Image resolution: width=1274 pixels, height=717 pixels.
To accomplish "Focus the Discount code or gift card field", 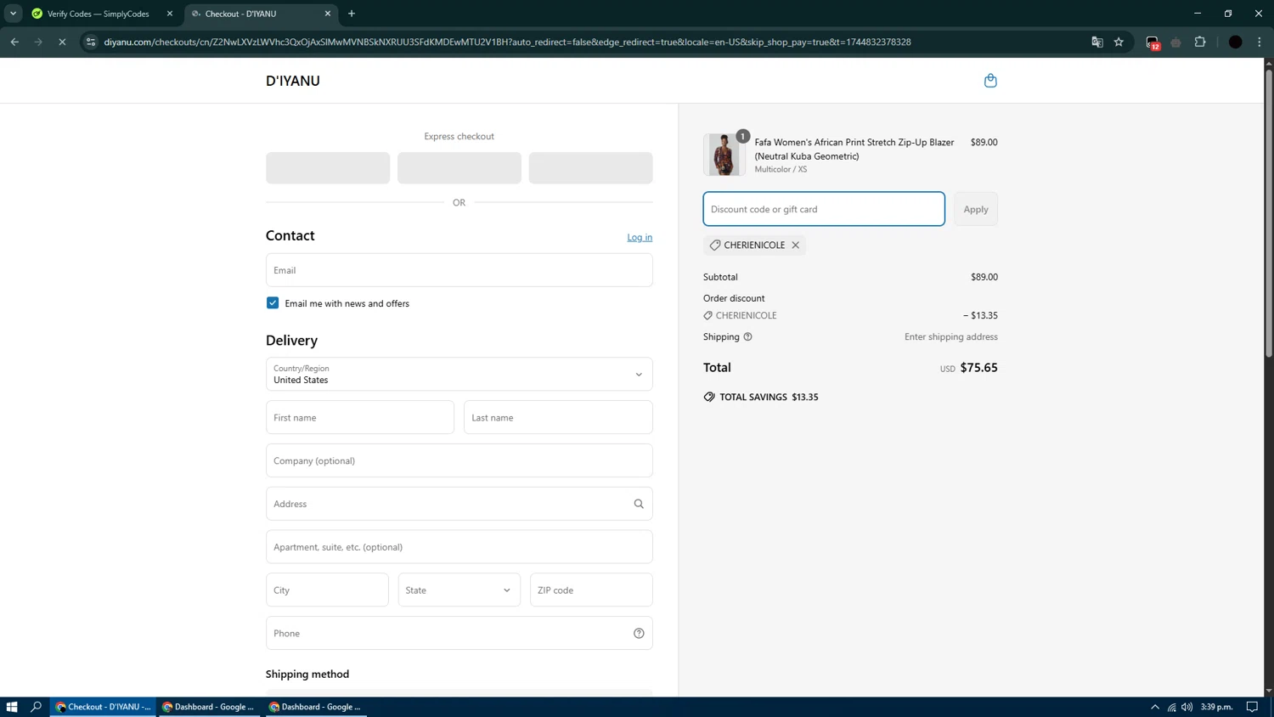I will [x=824, y=209].
